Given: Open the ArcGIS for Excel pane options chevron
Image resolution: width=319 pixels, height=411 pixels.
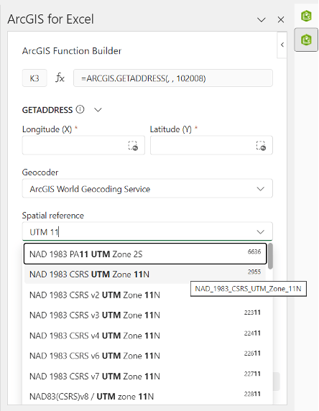Looking at the screenshot, I should pos(262,19).
